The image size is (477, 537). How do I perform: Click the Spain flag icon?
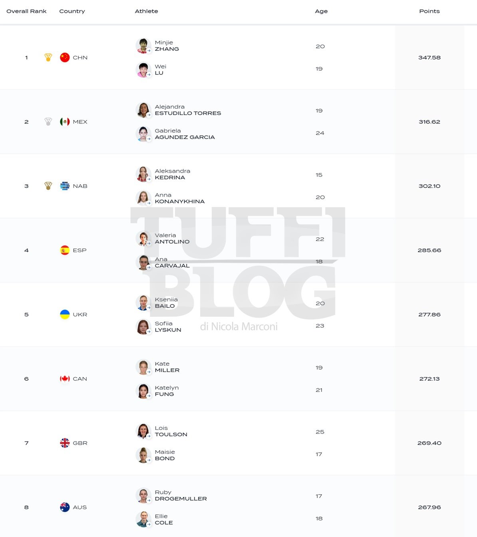(65, 251)
